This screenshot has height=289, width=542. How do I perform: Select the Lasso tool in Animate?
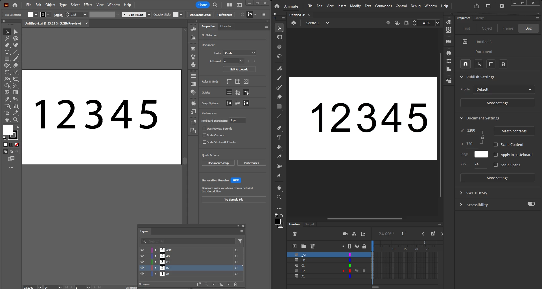click(279, 57)
